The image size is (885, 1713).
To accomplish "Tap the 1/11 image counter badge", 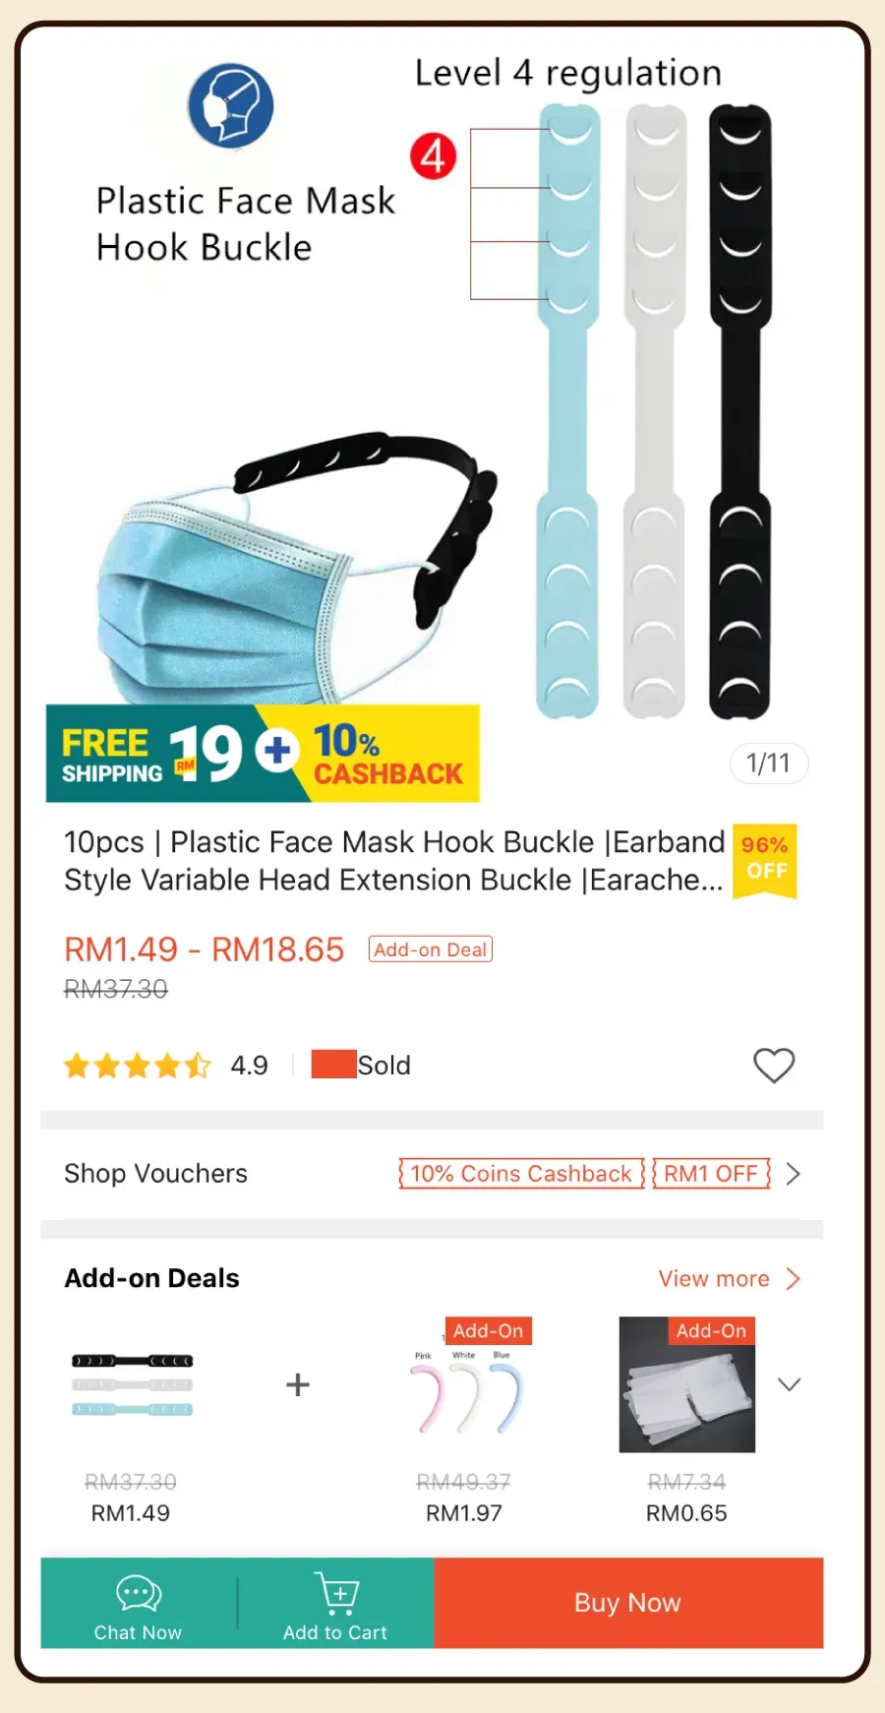I will 769,763.
